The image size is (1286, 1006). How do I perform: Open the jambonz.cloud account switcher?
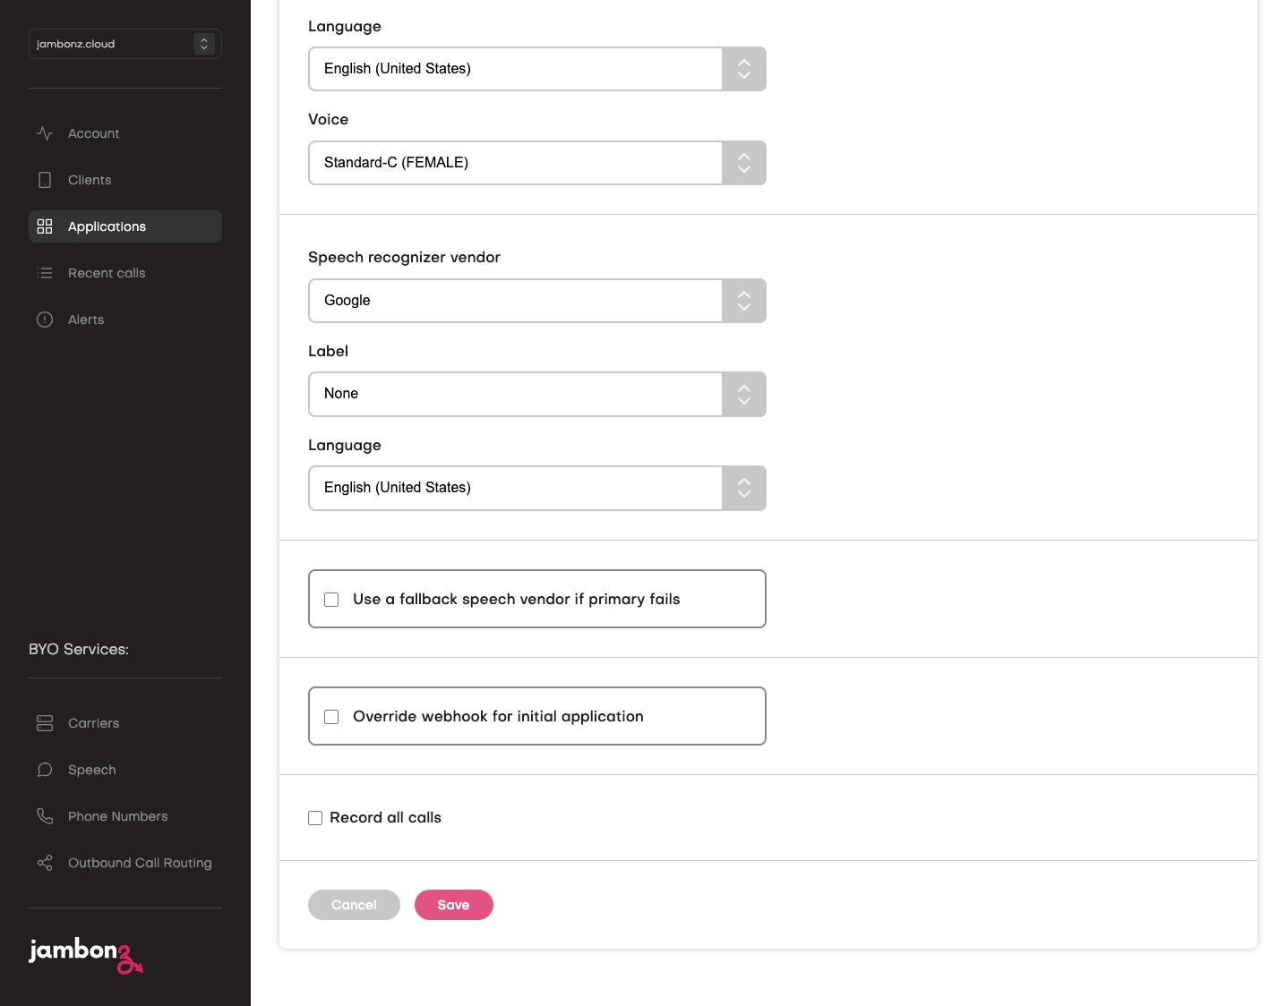[125, 44]
